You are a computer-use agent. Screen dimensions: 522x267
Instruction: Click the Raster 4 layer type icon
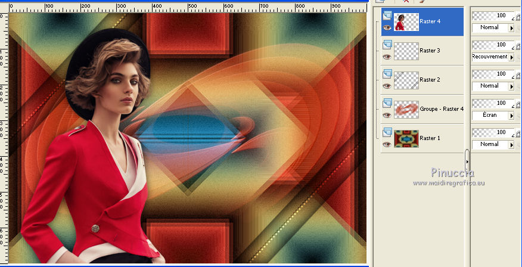point(387,15)
